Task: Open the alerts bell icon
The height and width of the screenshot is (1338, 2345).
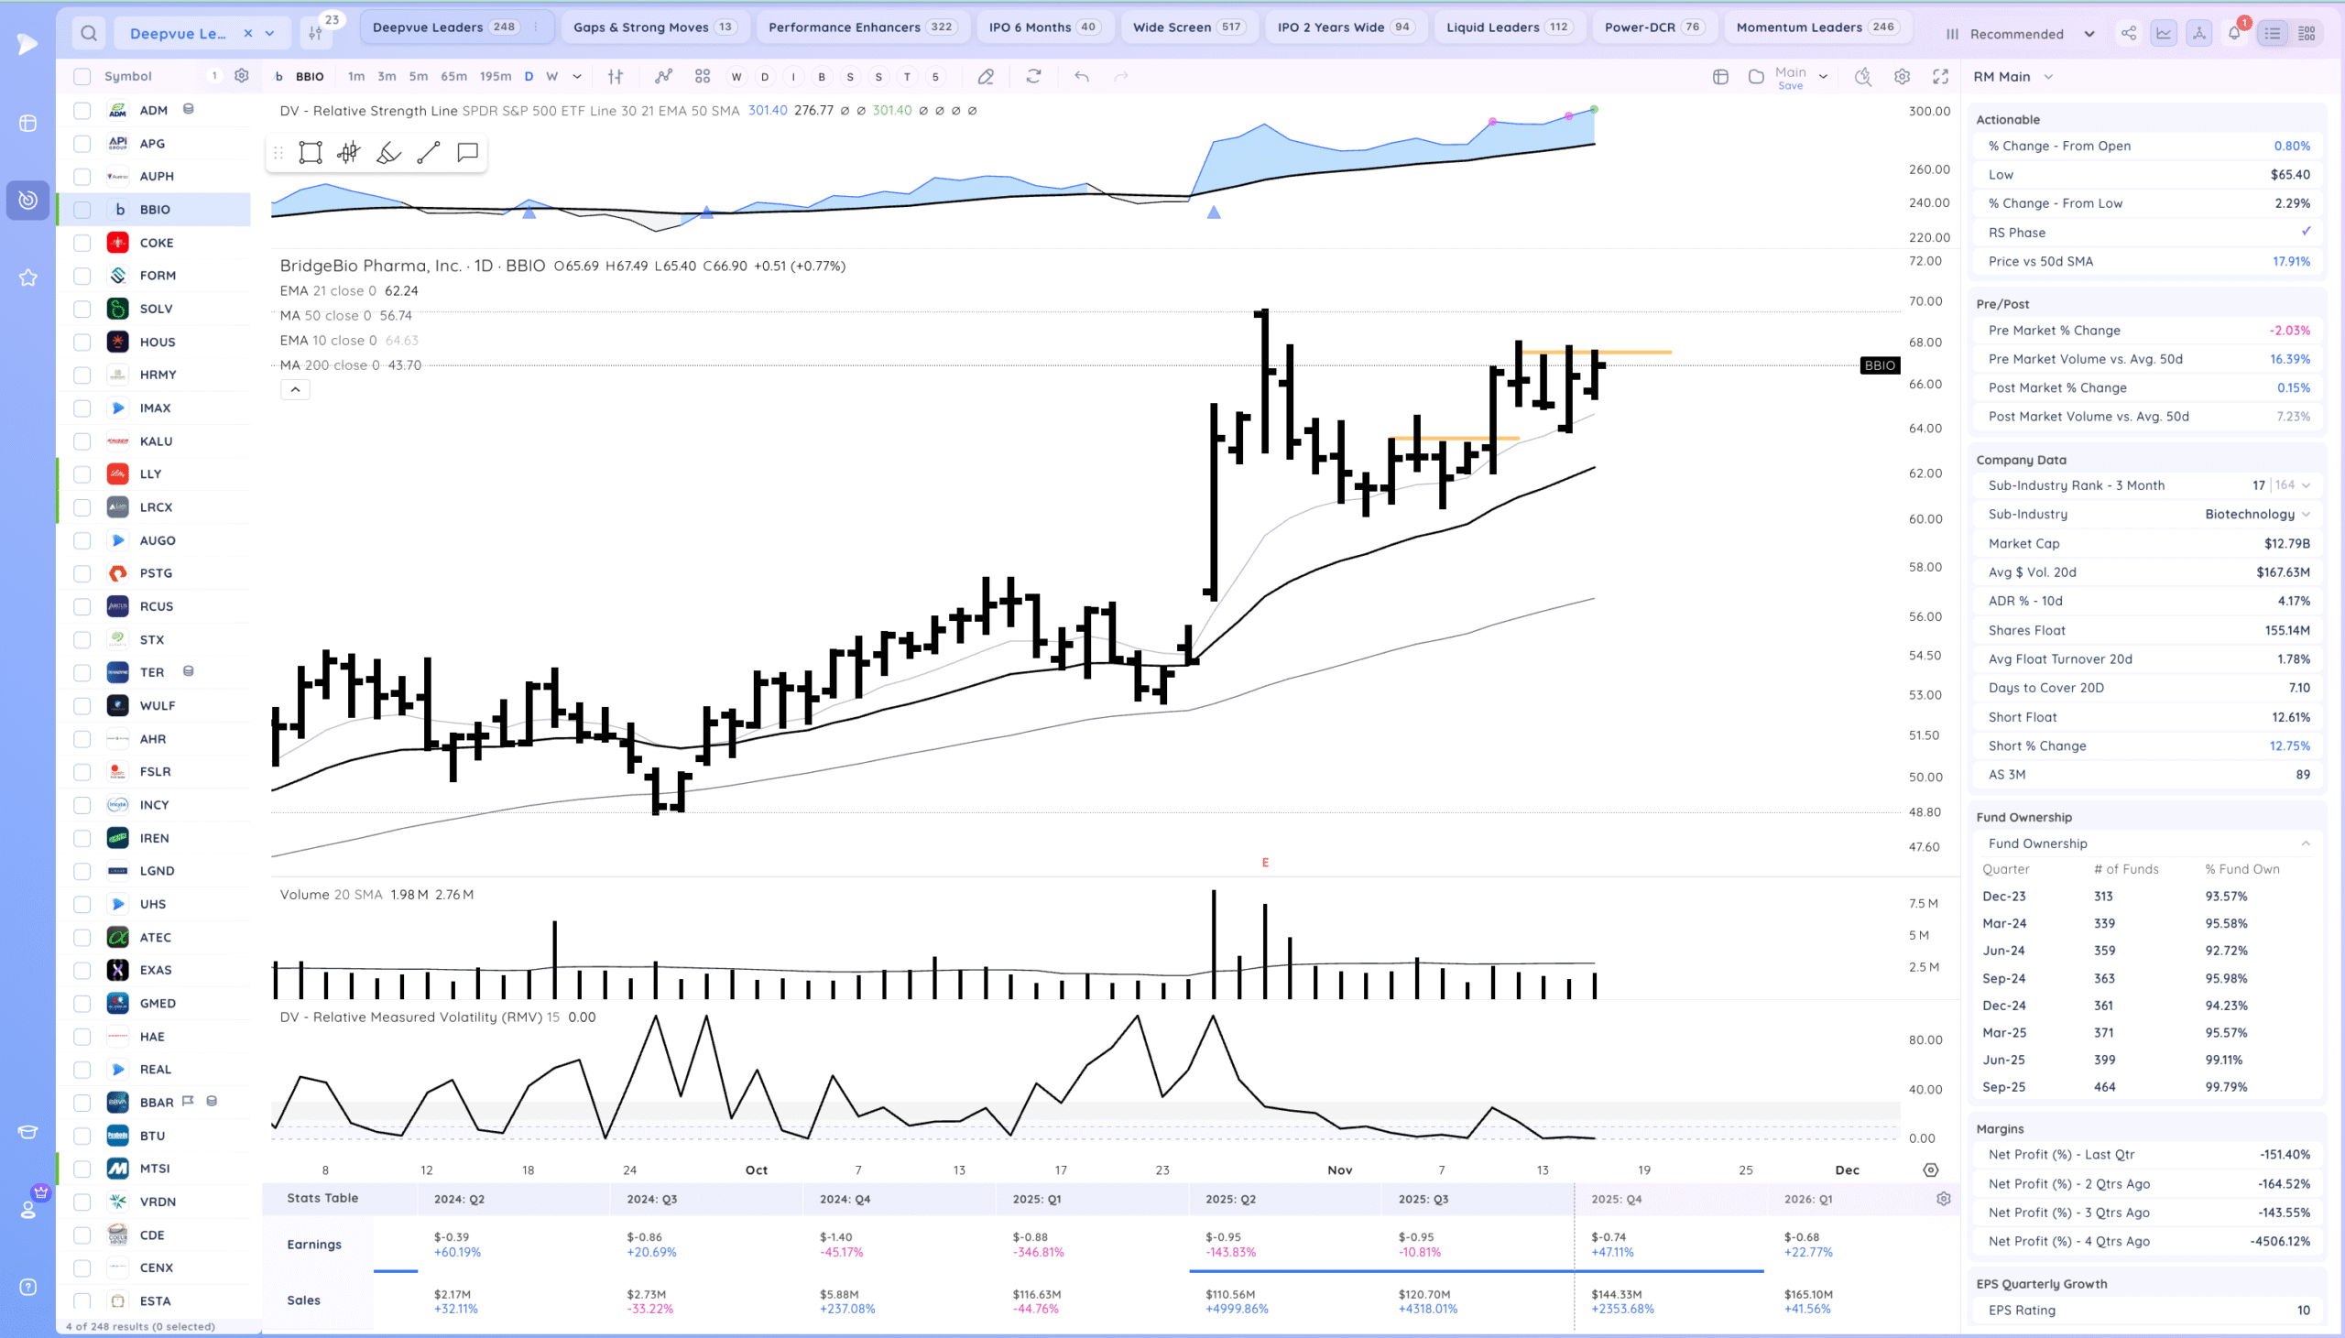Action: (x=2234, y=34)
